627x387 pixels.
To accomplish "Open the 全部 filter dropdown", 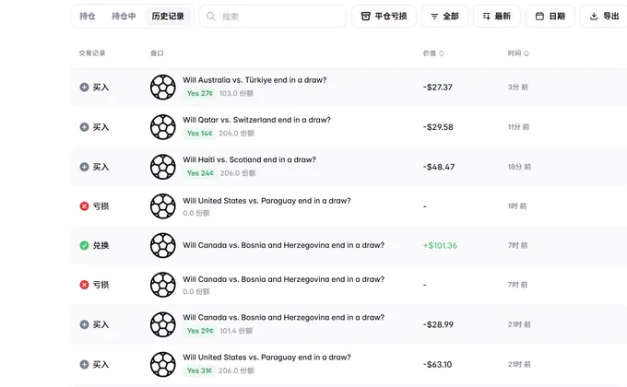I will pos(444,17).
